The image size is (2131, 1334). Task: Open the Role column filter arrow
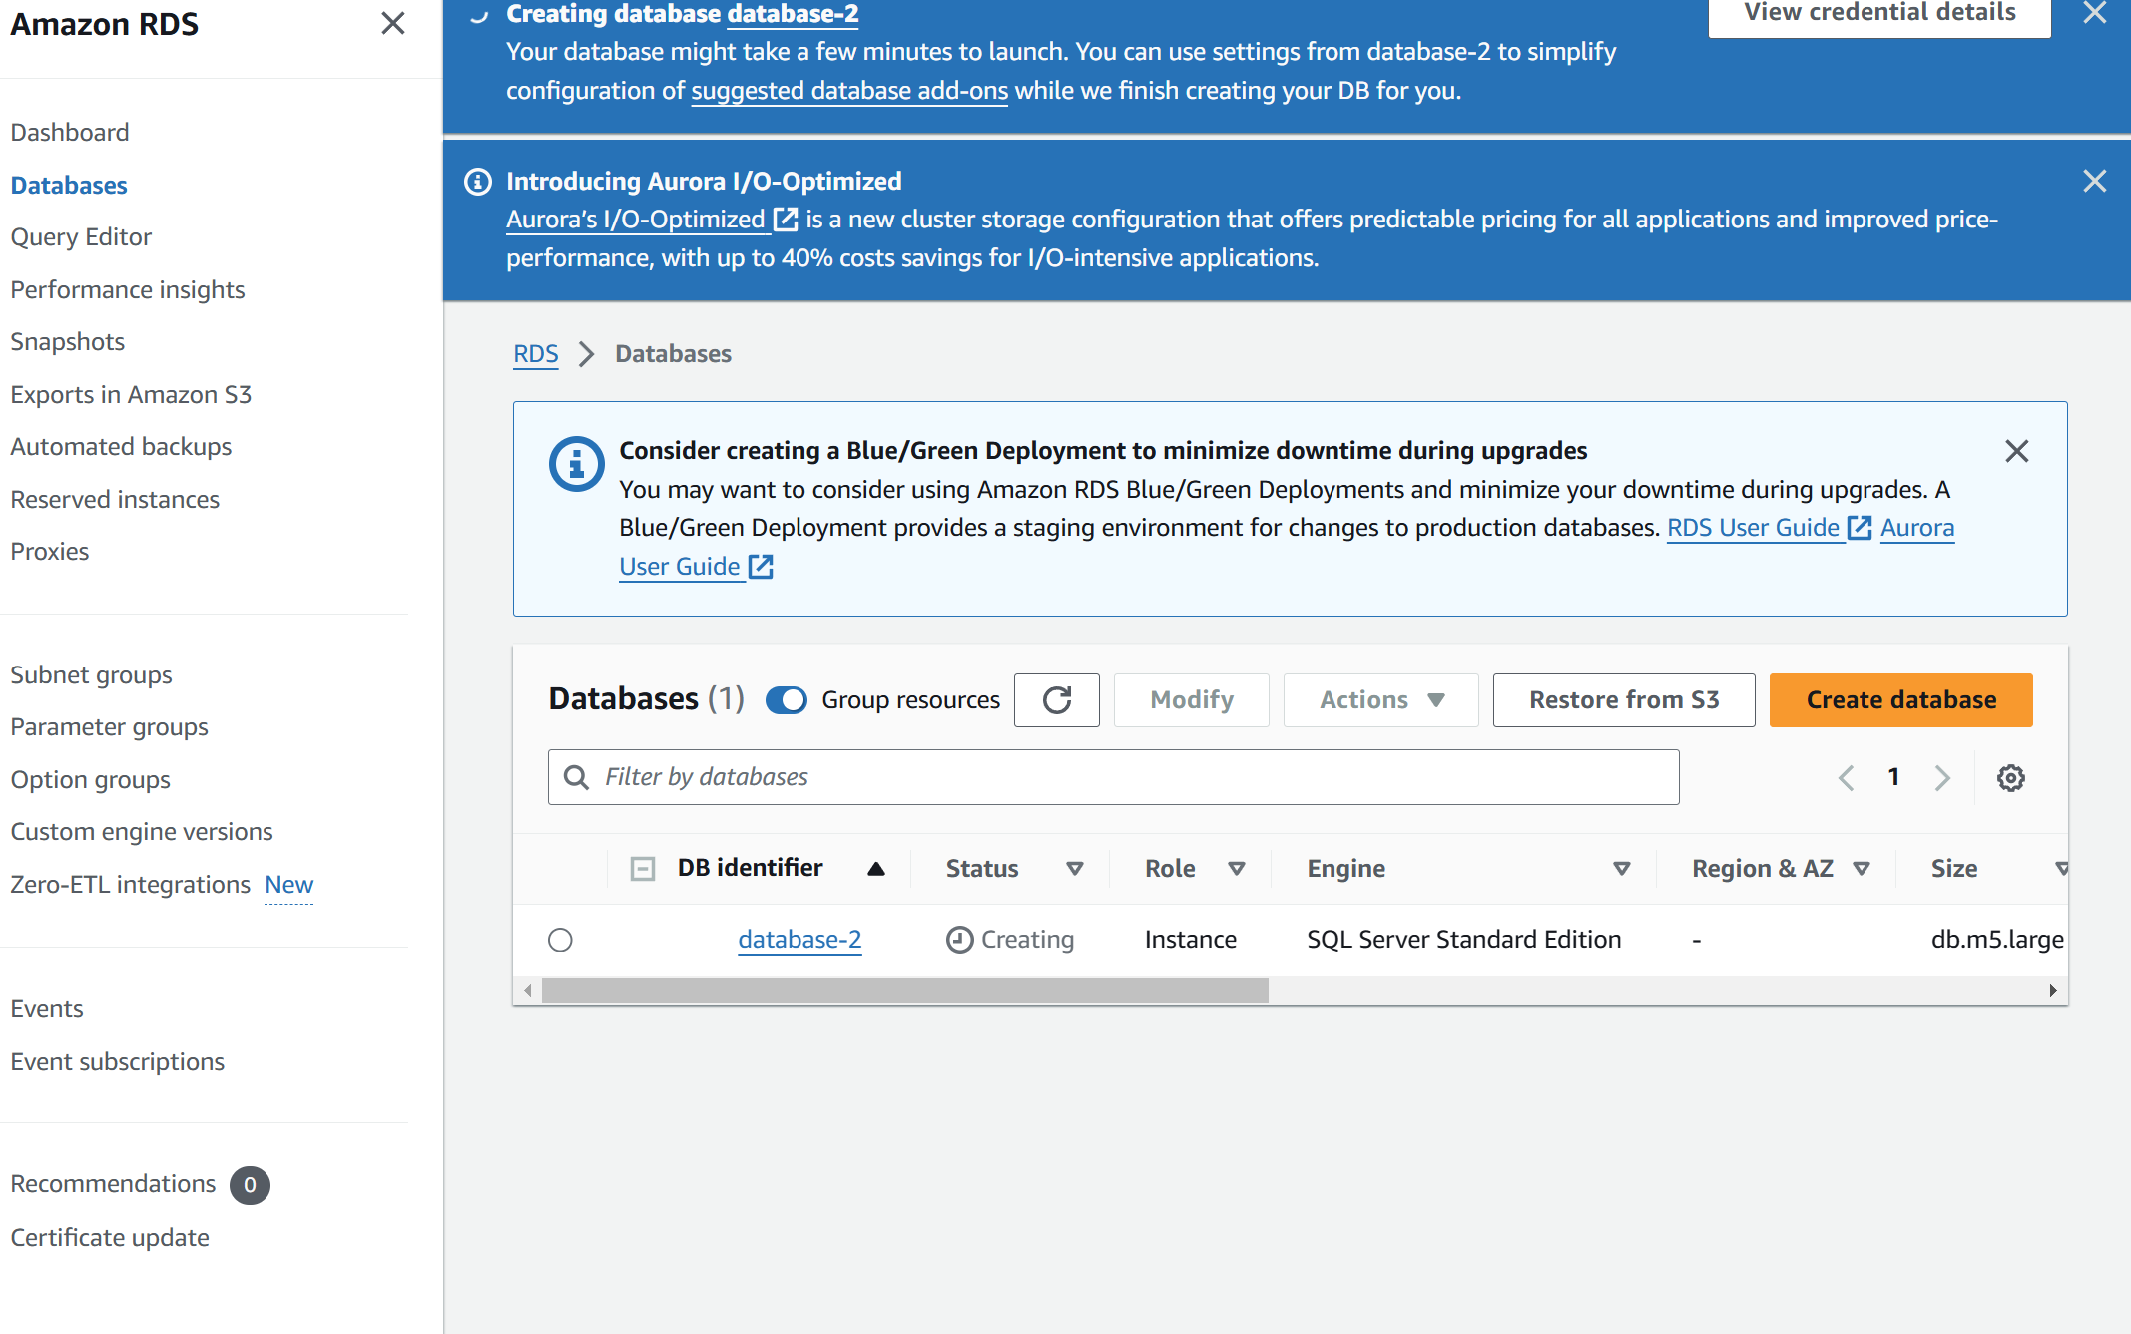pyautogui.click(x=1237, y=869)
